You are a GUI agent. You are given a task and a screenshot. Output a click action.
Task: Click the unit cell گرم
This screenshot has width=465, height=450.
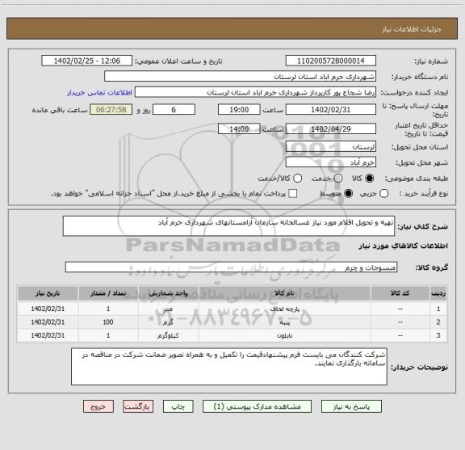(169, 322)
